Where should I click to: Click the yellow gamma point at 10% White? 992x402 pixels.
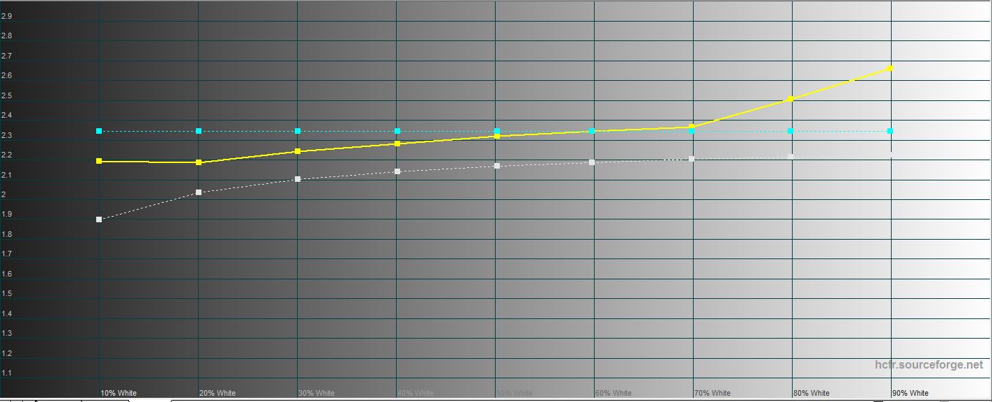click(99, 161)
